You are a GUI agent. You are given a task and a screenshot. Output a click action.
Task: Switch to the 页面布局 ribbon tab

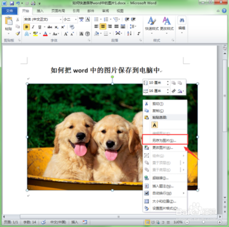tap(58, 11)
